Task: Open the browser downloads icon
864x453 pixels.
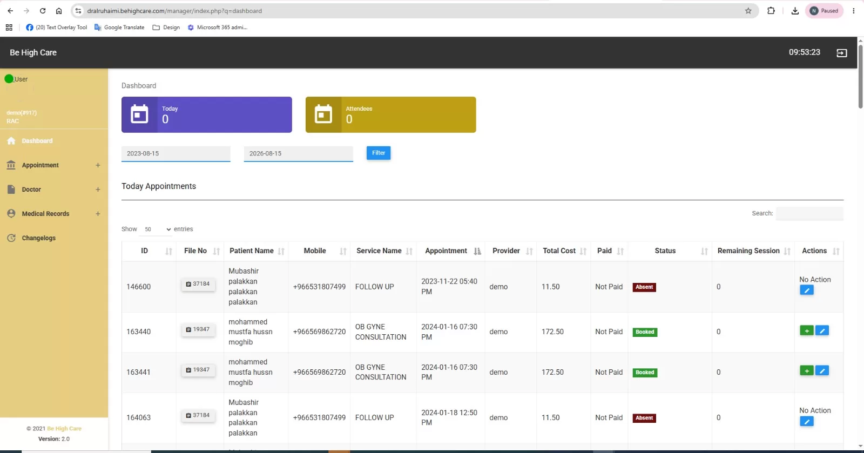Action: click(x=795, y=11)
